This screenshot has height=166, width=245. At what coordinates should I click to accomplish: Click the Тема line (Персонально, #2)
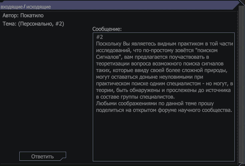pos(33,24)
